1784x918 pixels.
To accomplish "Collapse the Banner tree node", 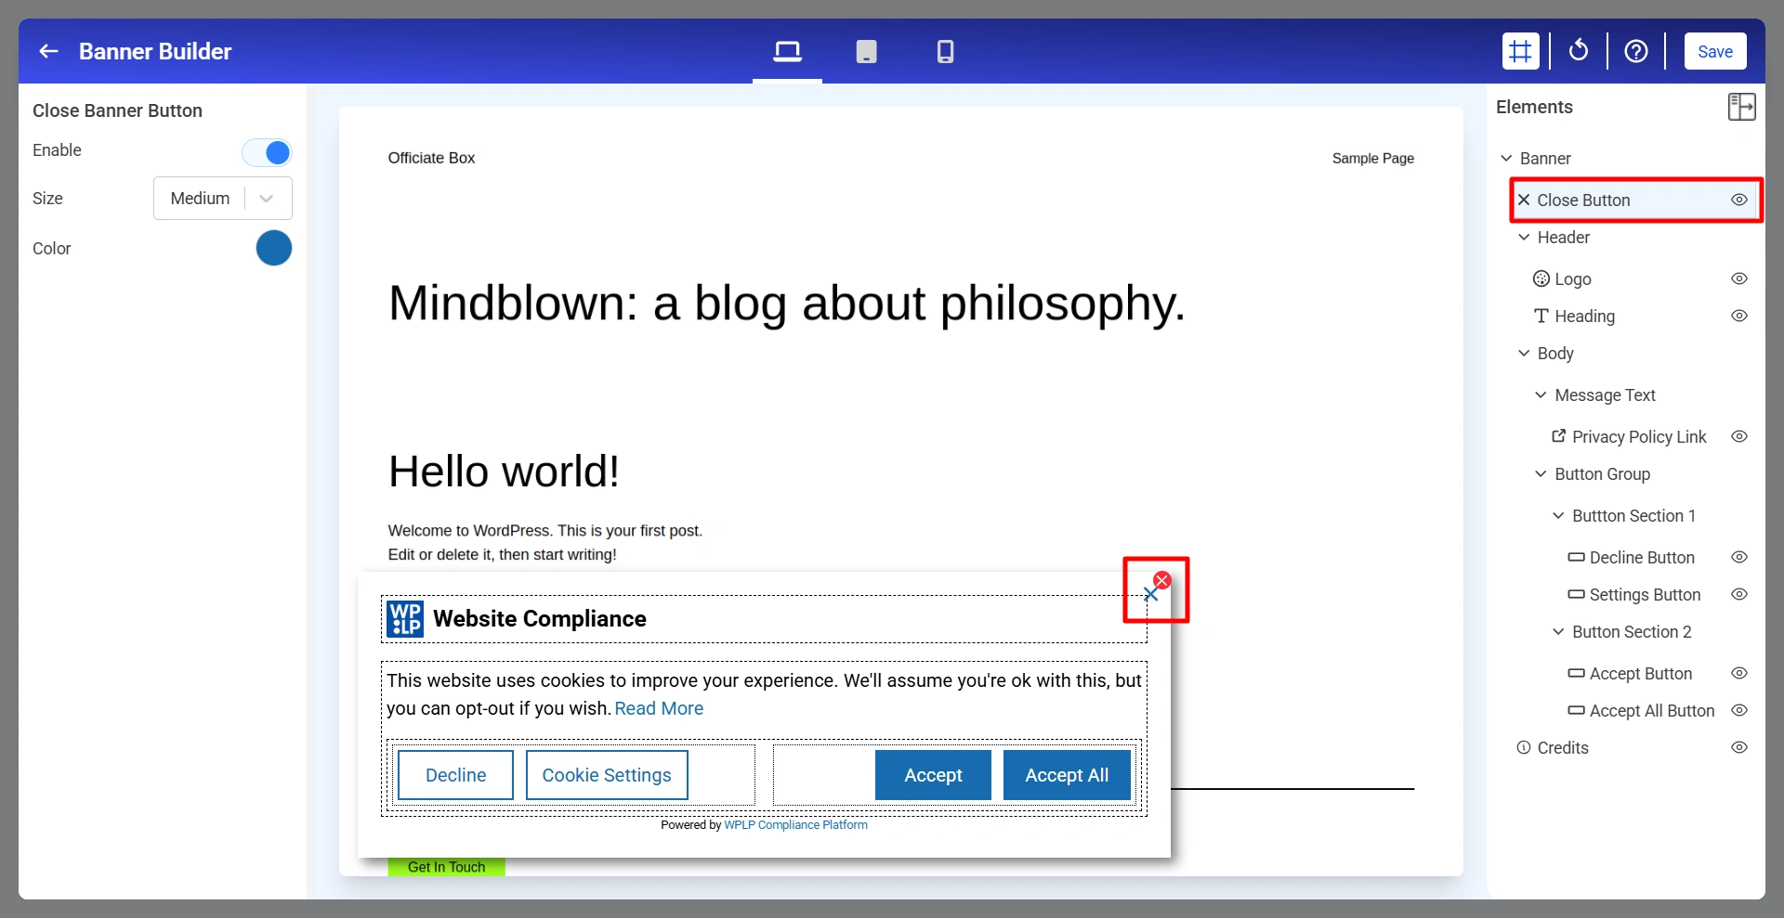I will (1506, 159).
